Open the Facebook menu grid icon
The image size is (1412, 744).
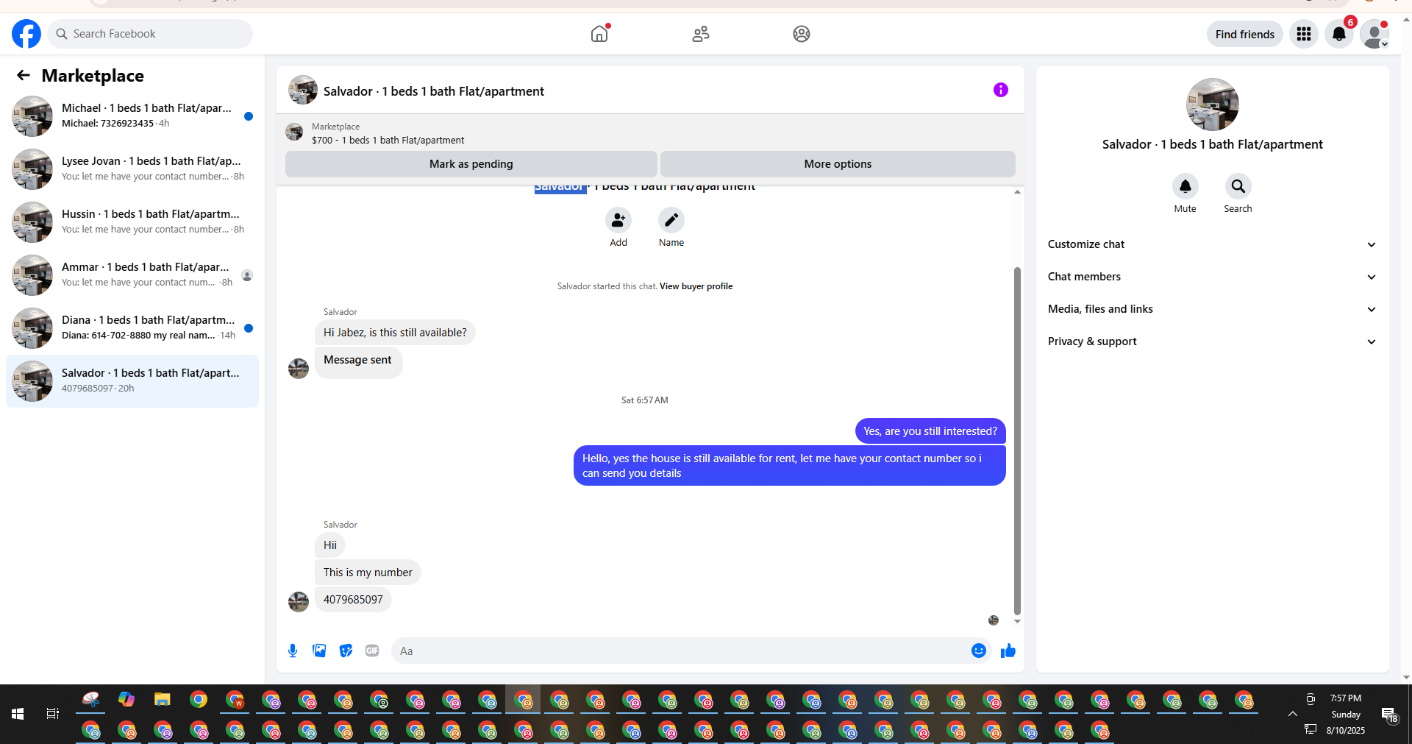[1304, 34]
